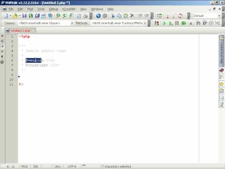Click the lock icon in left gutter
This screenshot has height=169, width=225.
click(2, 62)
